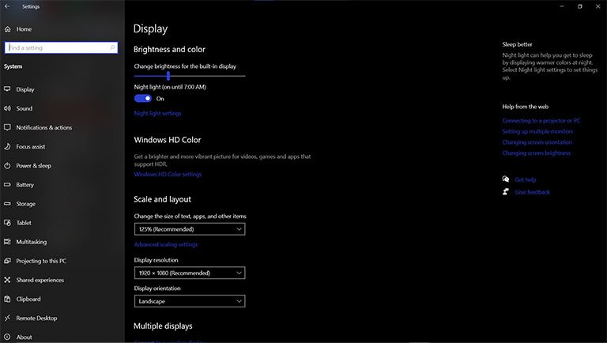The width and height of the screenshot is (607, 343).
Task: Click the Scale and layout heading
Action: click(162, 199)
